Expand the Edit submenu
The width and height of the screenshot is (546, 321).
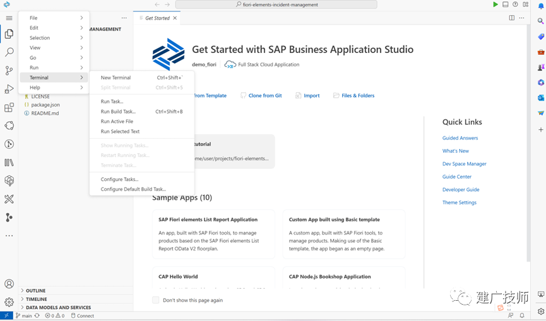(54, 28)
